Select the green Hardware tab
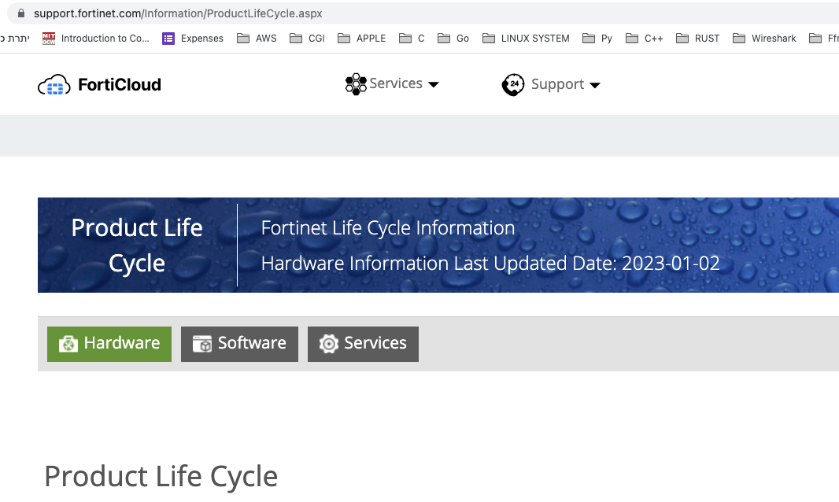Screen dimensions: 839x502 109,344
